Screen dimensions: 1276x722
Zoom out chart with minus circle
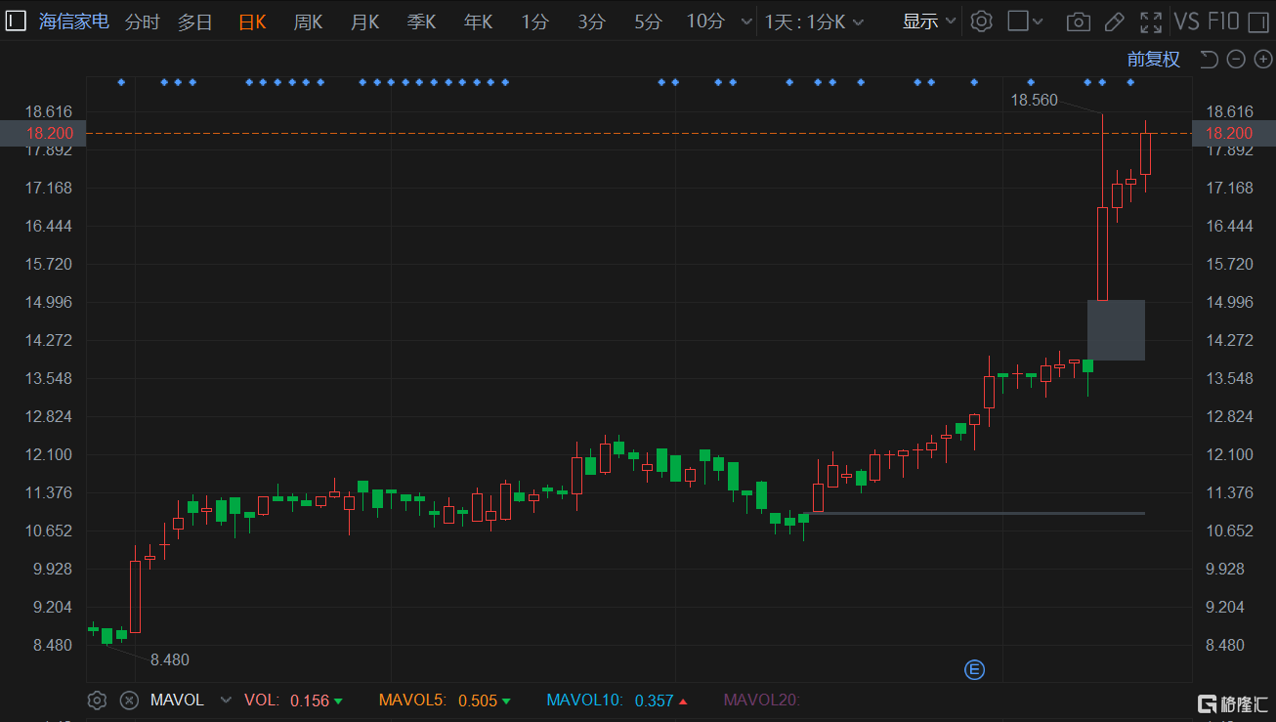tap(1236, 60)
